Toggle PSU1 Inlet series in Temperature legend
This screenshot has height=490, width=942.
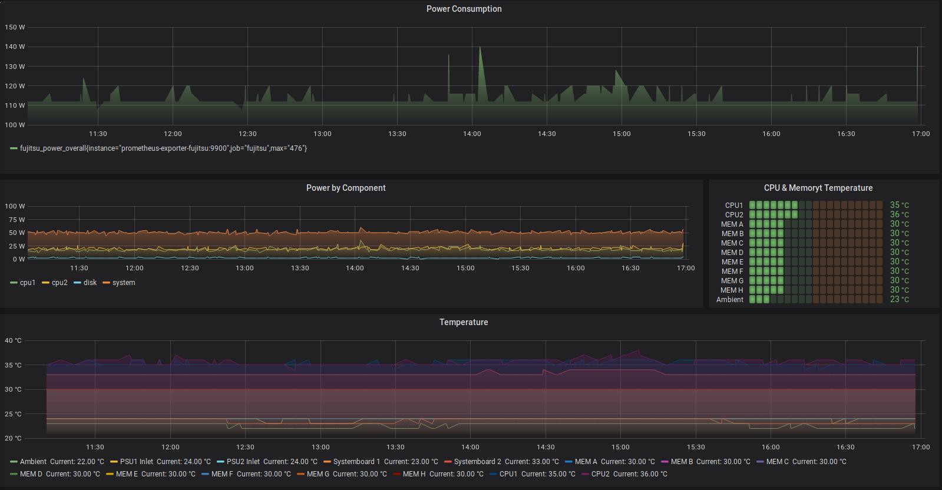[x=137, y=462]
